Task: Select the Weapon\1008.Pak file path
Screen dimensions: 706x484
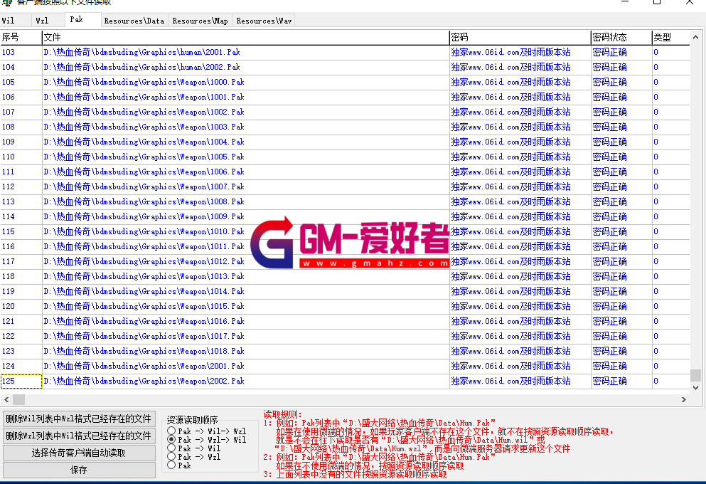Action: [x=144, y=201]
